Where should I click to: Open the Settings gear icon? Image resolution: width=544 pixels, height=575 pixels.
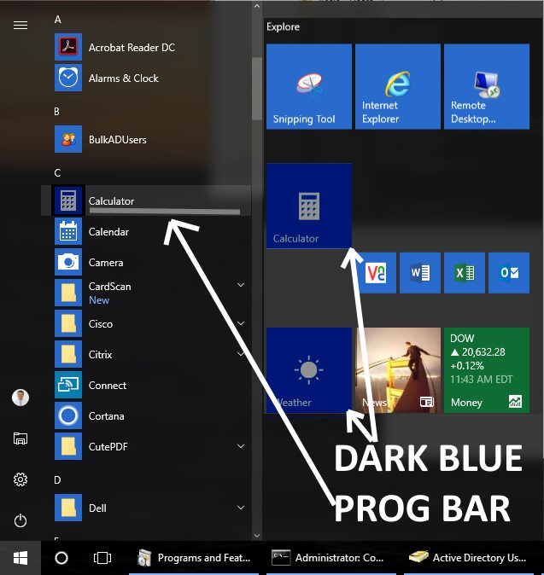[20, 479]
